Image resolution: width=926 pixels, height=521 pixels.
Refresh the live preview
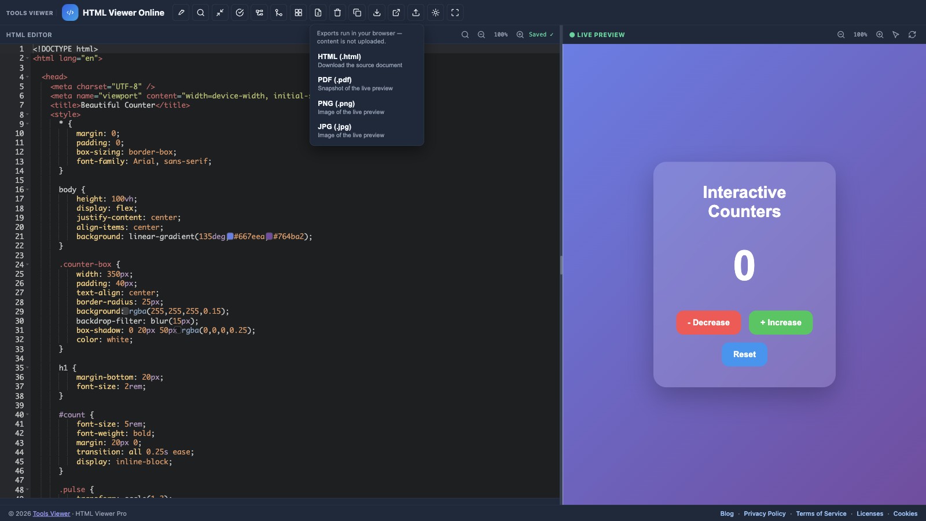point(912,35)
